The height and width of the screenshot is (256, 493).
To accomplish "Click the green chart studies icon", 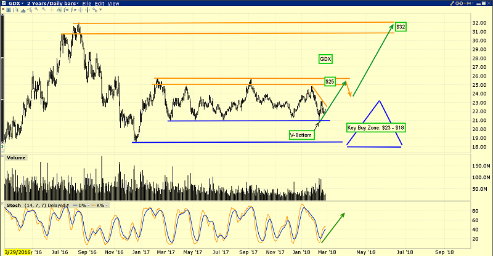I will [59, 10].
